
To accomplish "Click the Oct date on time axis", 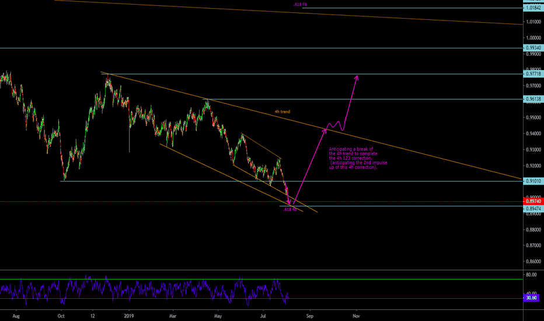I will click(x=61, y=316).
